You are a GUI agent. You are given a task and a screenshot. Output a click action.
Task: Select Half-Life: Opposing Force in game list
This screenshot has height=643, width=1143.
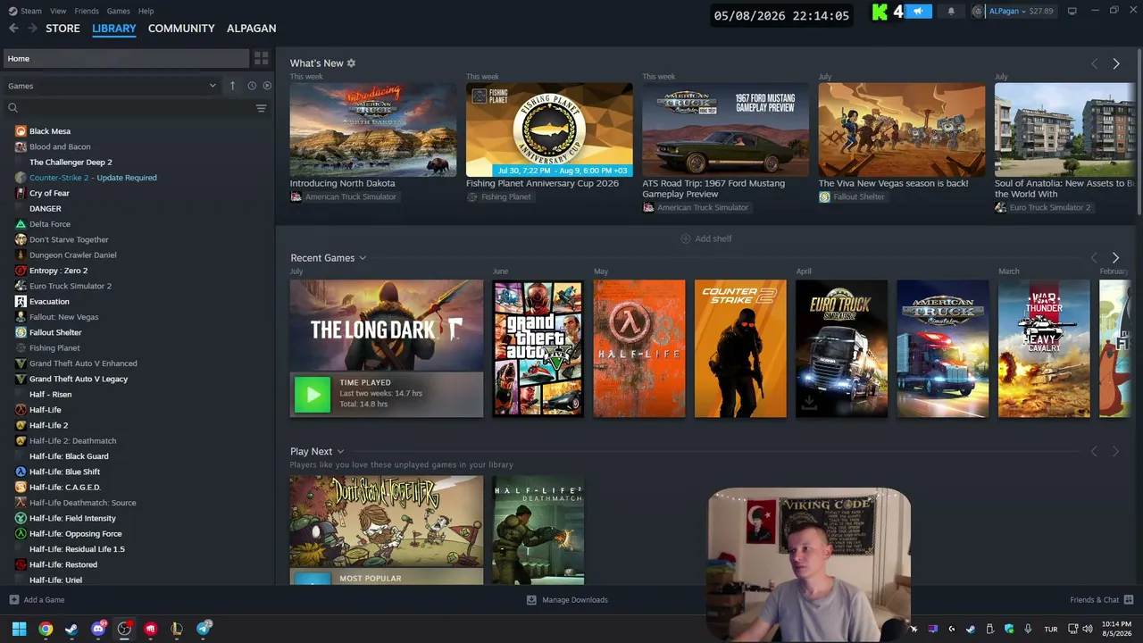(x=76, y=534)
